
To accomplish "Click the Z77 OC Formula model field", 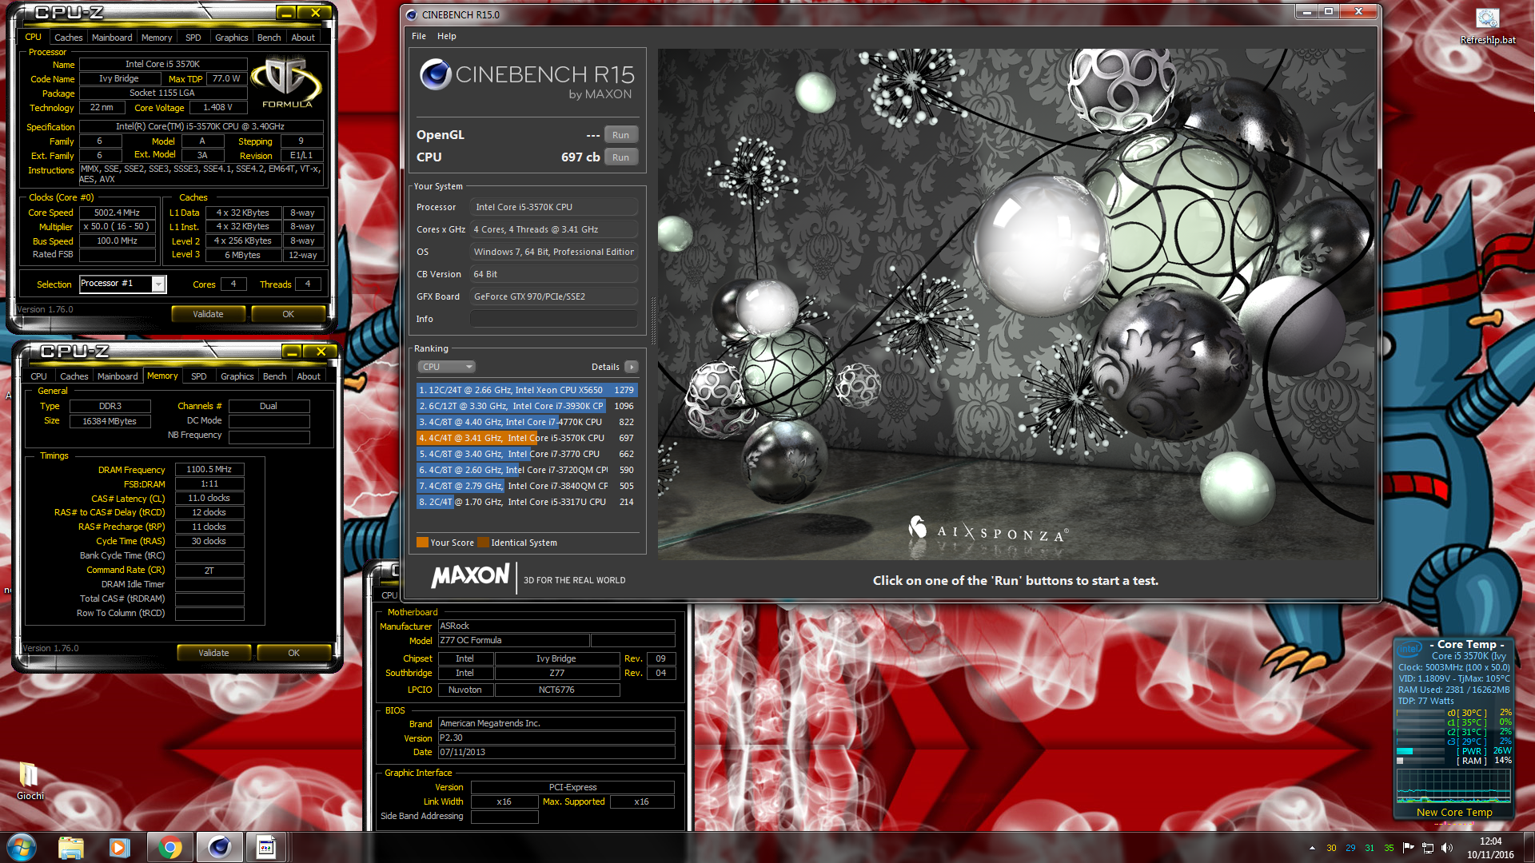I will pyautogui.click(x=513, y=640).
